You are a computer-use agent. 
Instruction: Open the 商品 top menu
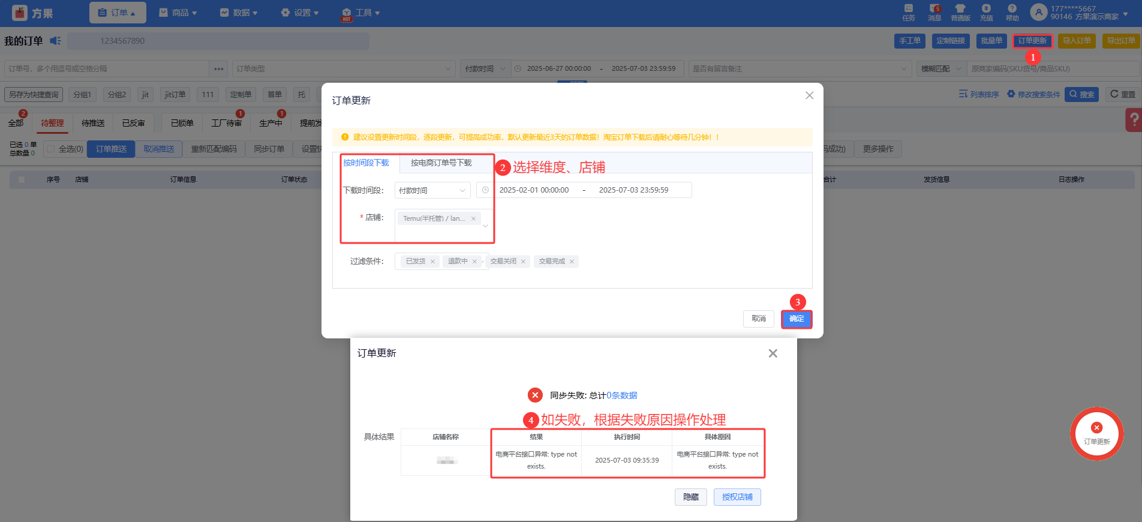[x=178, y=13]
